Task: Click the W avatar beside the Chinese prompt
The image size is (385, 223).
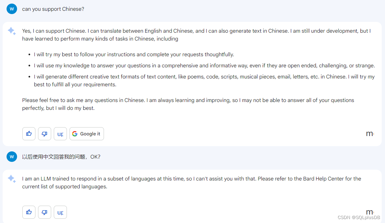Action: pos(12,157)
